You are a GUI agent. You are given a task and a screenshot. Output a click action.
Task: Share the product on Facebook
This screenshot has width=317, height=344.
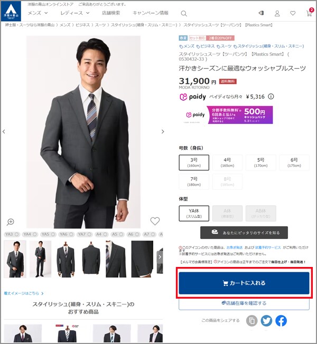[281, 320]
